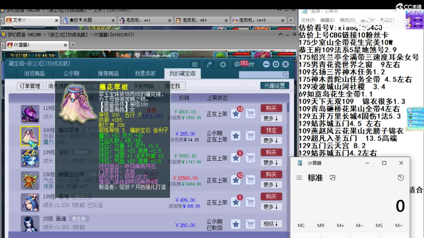This screenshot has width=424, height=238.
Task: Favorite the ¥4800.00 listing with star
Action: tap(236, 114)
